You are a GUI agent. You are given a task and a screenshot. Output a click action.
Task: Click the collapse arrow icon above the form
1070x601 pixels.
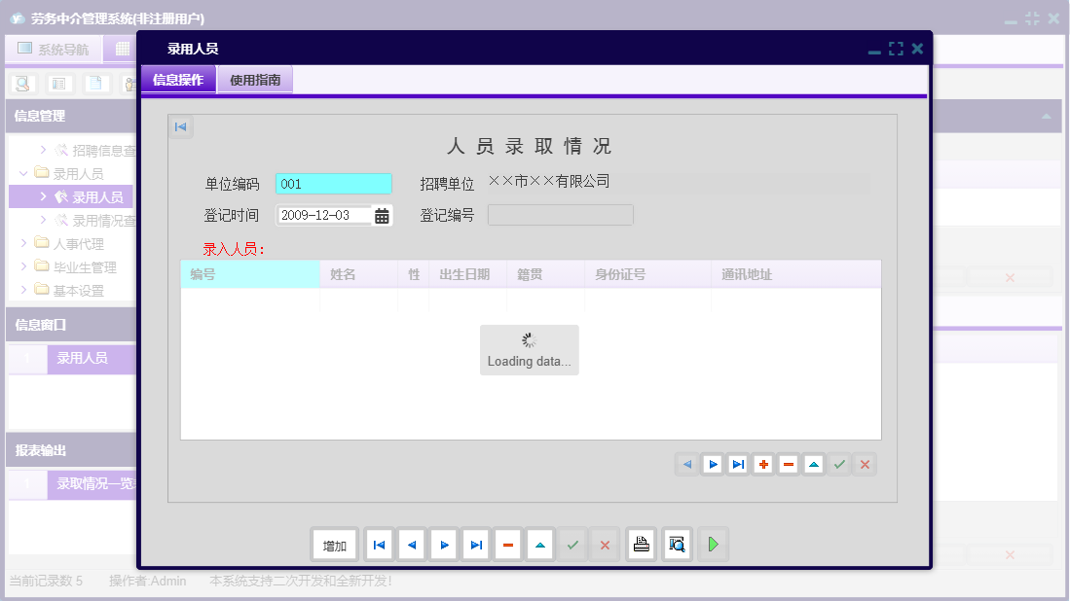coord(180,126)
